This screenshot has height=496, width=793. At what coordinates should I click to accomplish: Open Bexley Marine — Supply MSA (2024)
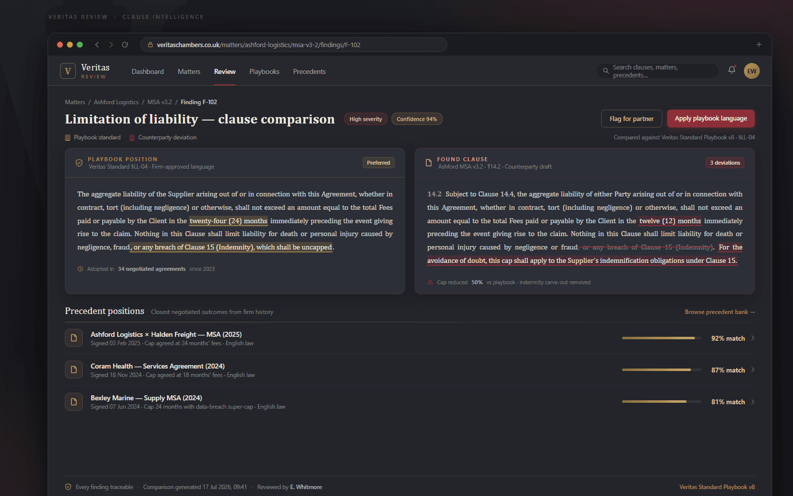pyautogui.click(x=146, y=398)
